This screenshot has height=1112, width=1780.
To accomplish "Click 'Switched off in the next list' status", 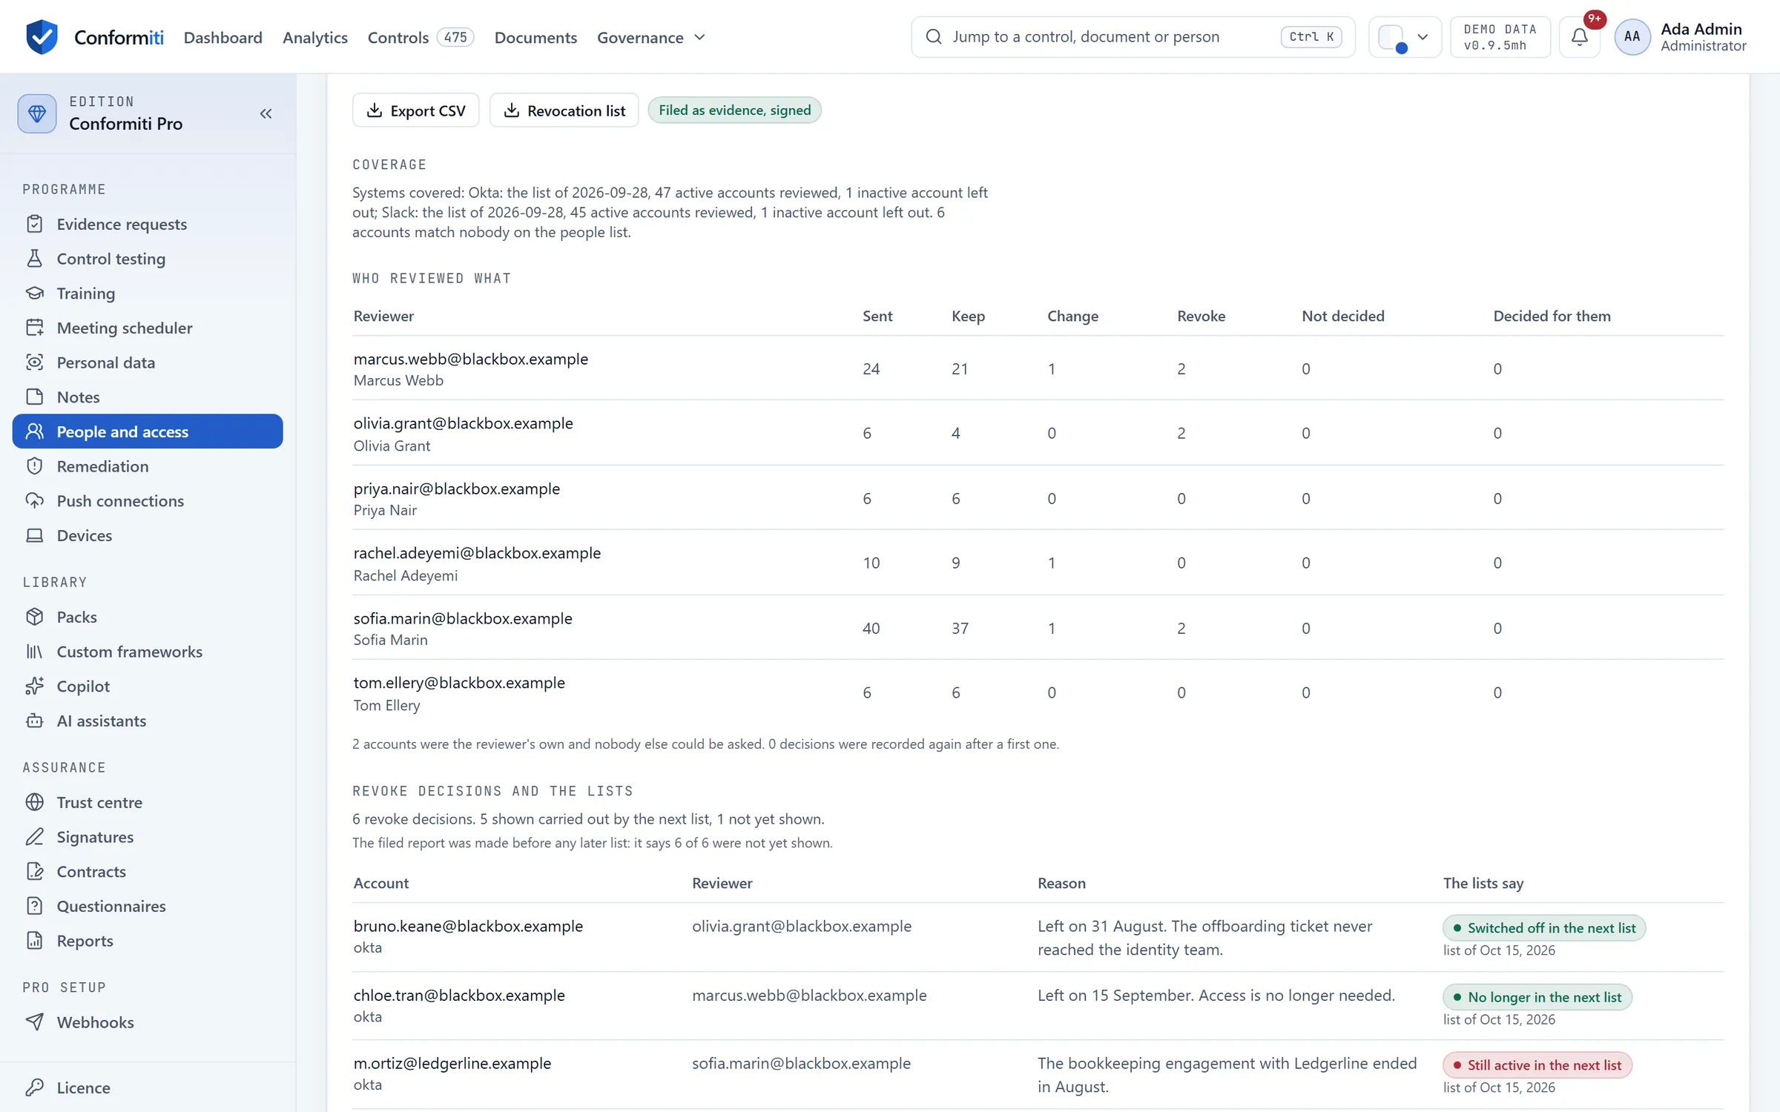I will [1544, 928].
